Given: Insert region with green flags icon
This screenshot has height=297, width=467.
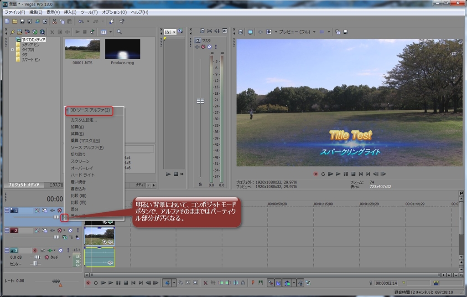Looking at the screenshot, I should [260, 283].
